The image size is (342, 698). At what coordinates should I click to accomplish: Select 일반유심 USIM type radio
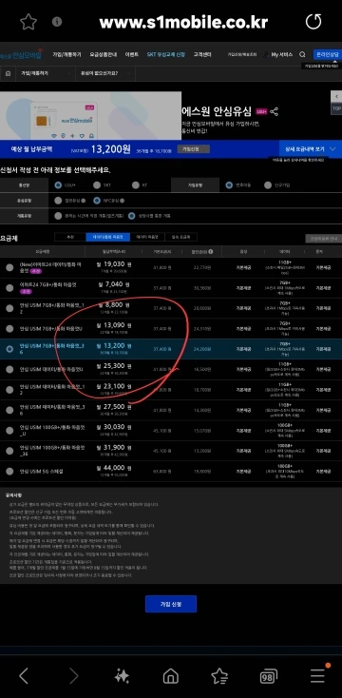[58, 201]
